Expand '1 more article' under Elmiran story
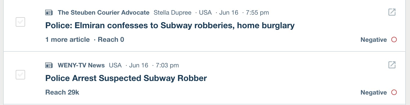This screenshot has width=410, height=105. pyautogui.click(x=67, y=40)
